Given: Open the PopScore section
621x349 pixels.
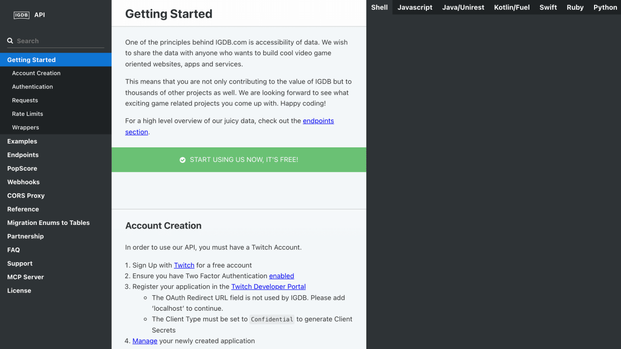Looking at the screenshot, I should [x=55, y=169].
